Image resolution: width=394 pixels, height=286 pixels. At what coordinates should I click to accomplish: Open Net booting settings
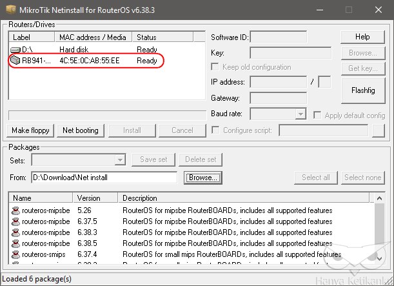click(x=81, y=130)
